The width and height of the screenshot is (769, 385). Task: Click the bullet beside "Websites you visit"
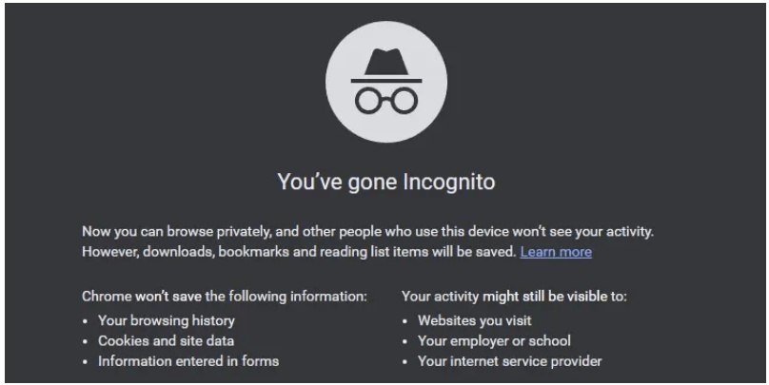(405, 322)
